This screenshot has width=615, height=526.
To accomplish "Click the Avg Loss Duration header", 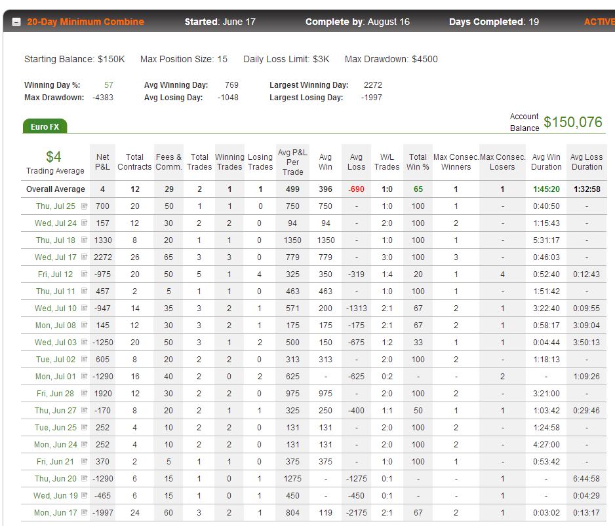I will 586,162.
